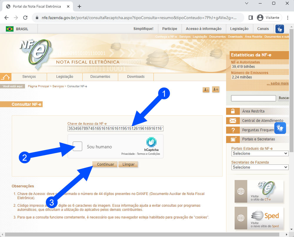
Task: Go to home via the house icon
Action: point(6,77)
